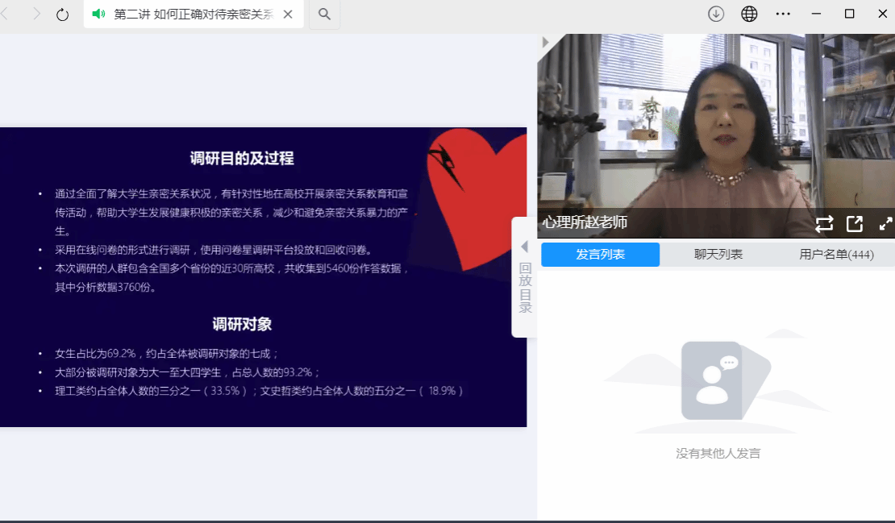Enter fullscreen for the teacher video

coord(885,224)
